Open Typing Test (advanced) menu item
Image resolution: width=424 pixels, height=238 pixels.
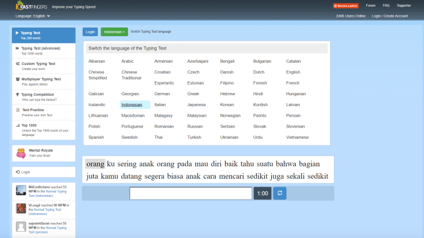[x=43, y=51]
